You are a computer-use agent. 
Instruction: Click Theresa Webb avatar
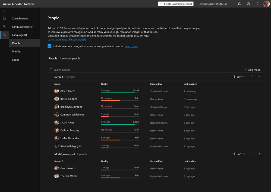56,176
